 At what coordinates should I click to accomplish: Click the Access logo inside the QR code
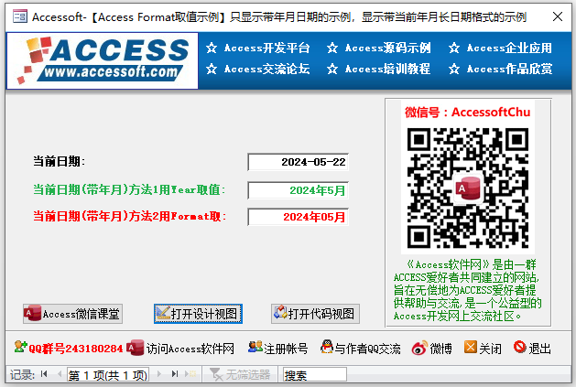pos(468,188)
